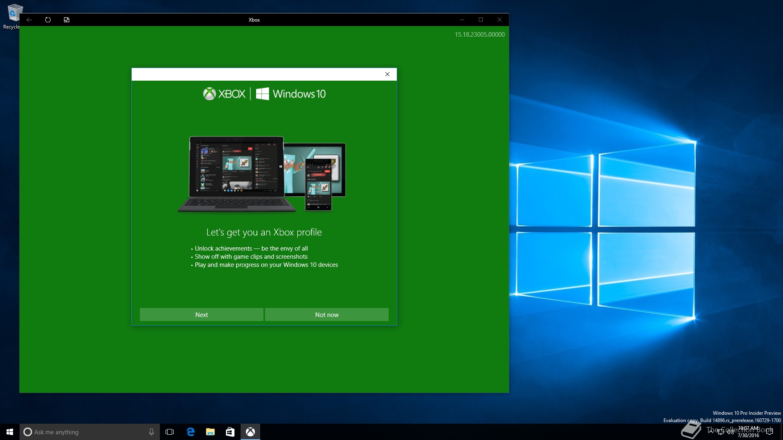
Task: Click the Cortana circle icon
Action: point(27,432)
